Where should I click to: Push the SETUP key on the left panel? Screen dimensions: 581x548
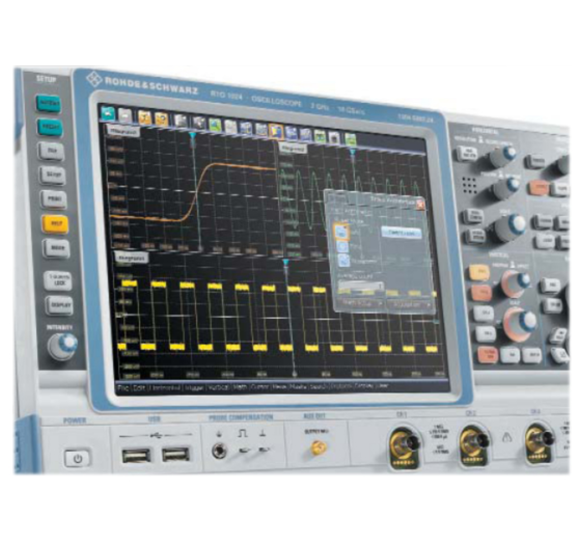53,175
